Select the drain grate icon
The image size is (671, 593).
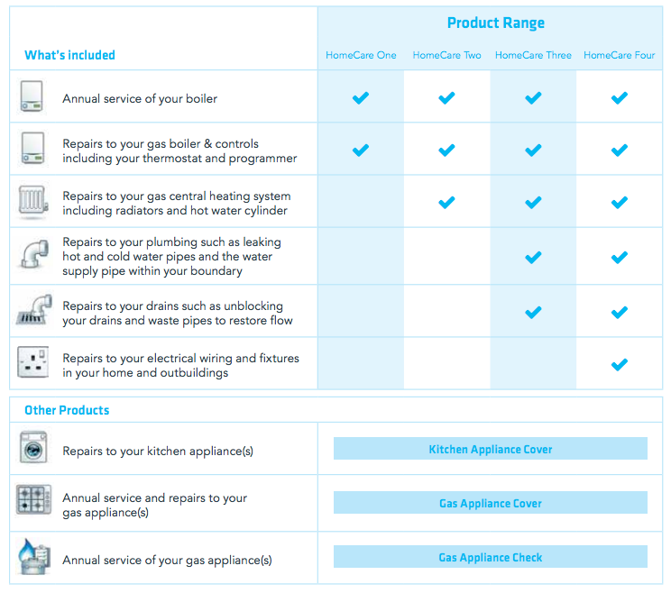pyautogui.click(x=32, y=311)
